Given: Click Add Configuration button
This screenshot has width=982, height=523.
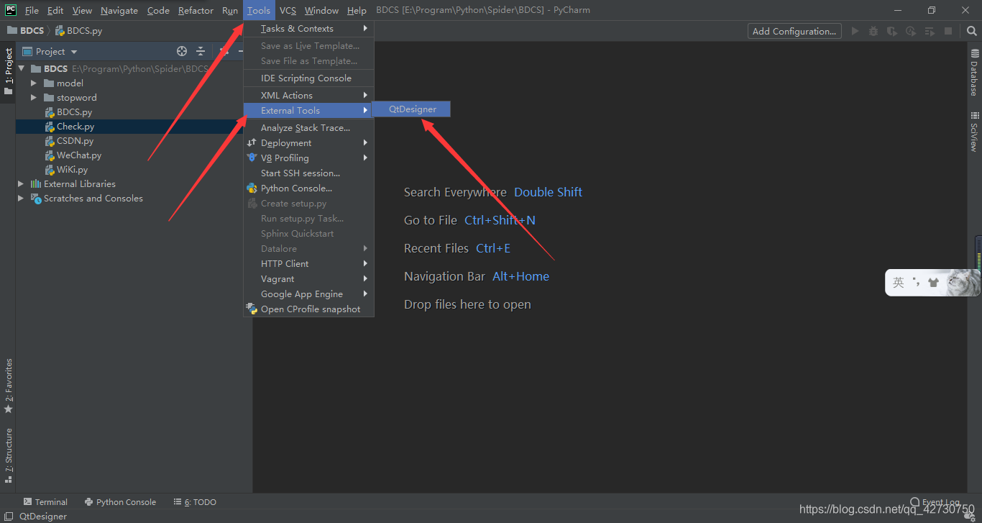Looking at the screenshot, I should click(794, 31).
